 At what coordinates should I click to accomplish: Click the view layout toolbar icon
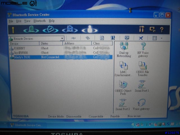[x=154, y=38]
